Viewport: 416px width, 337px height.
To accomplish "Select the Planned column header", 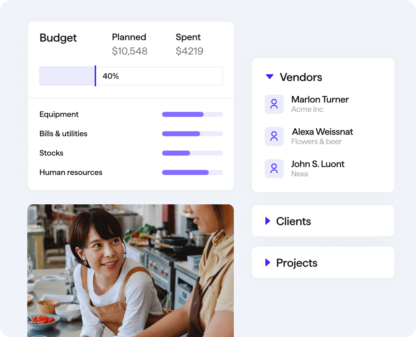I will tap(129, 37).
